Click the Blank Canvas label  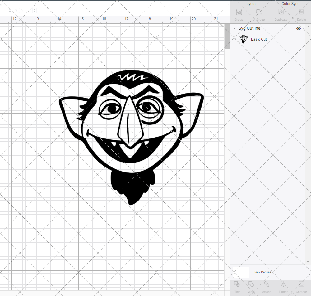(262, 272)
